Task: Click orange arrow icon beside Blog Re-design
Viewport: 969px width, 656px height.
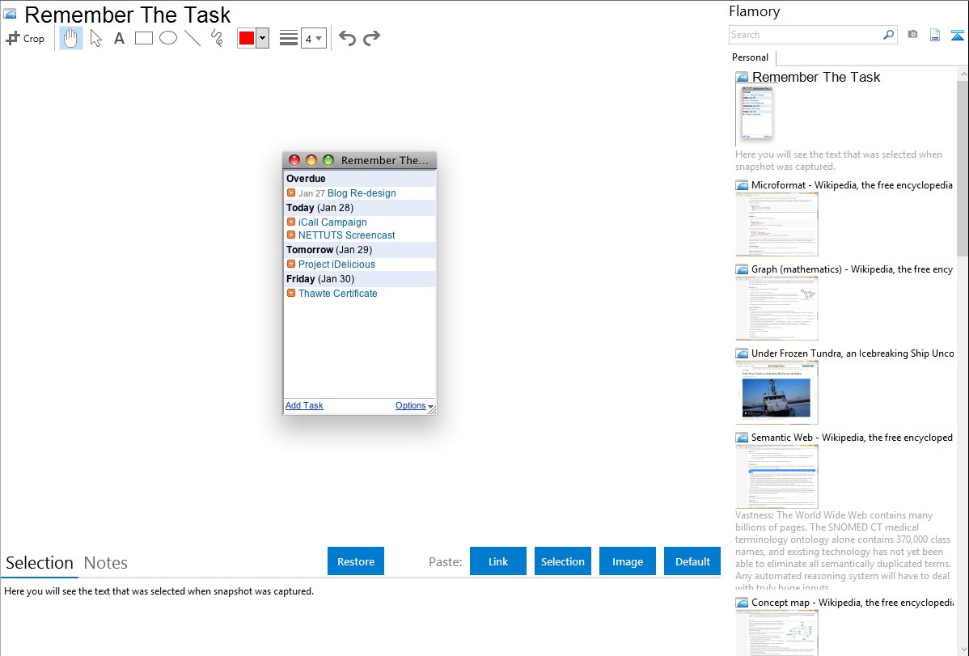Action: (x=291, y=193)
